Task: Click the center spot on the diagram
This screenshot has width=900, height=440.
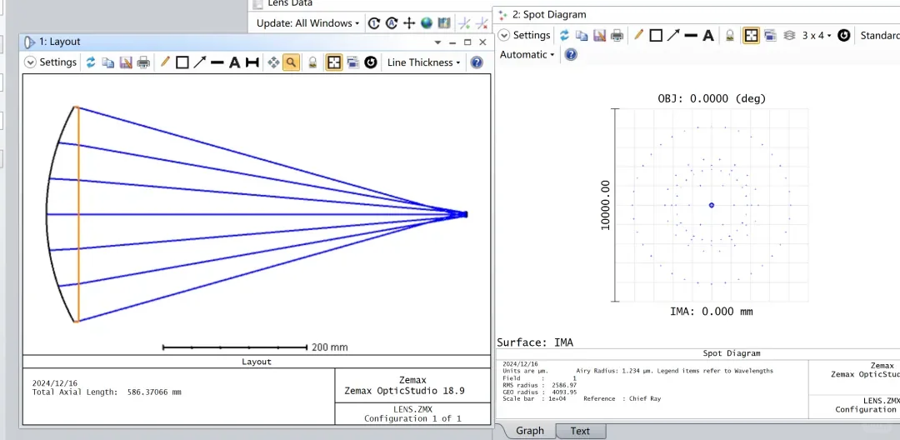Action: 712,205
